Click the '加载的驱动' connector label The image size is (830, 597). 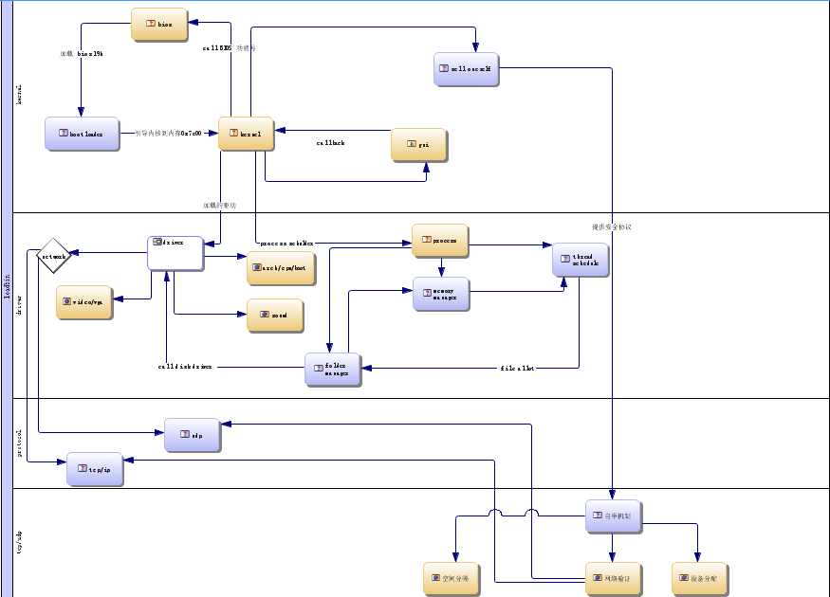coord(220,206)
